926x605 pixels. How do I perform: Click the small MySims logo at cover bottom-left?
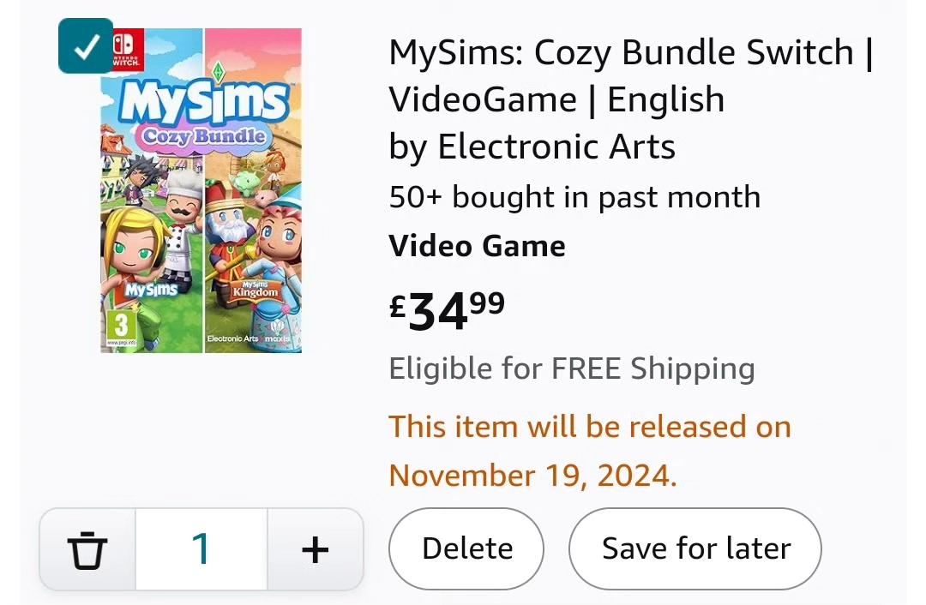tap(151, 290)
